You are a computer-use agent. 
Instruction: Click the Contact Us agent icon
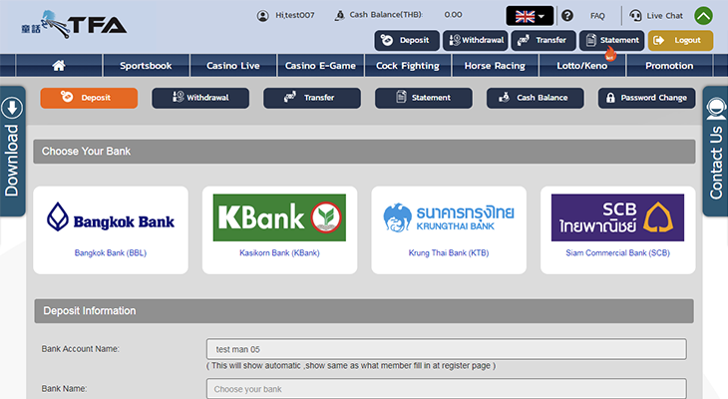click(x=715, y=109)
